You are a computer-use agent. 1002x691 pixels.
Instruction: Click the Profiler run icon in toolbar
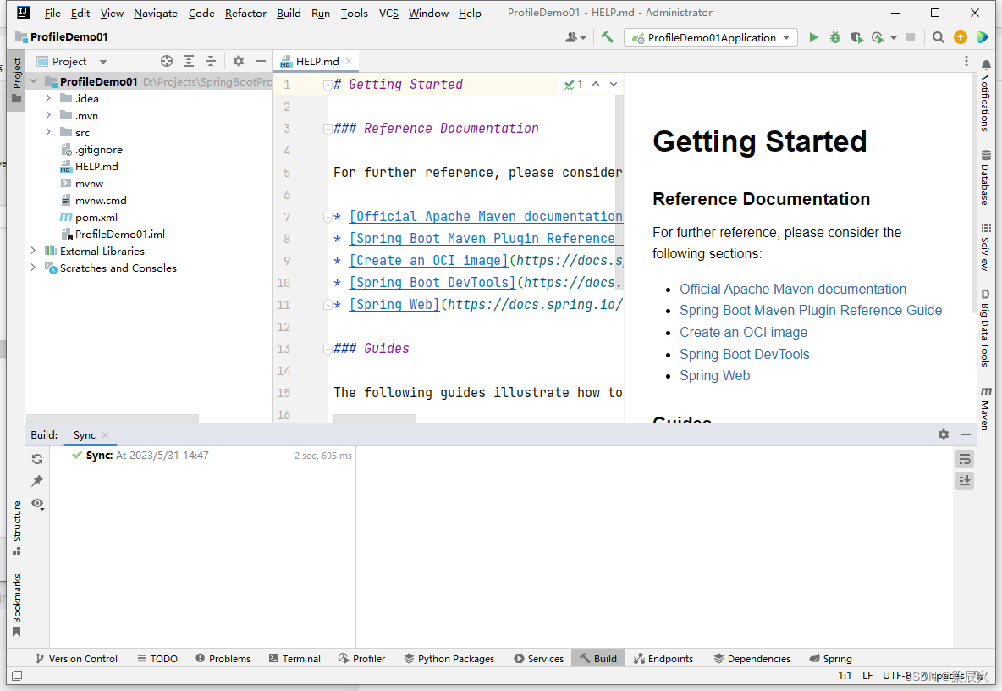pos(878,38)
